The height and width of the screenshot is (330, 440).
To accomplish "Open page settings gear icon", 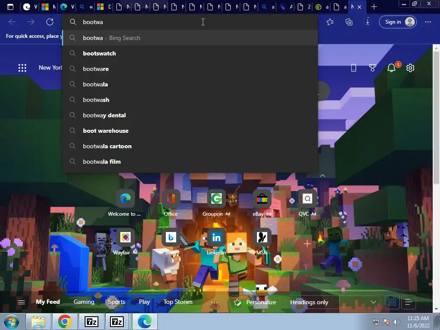I will point(410,68).
